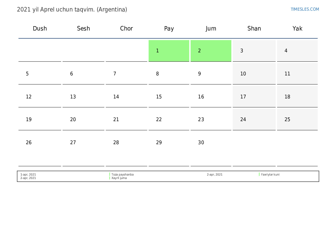Screen dimensions: 336x238
Task: Select date 9 in the calendar
Action: coord(211,74)
